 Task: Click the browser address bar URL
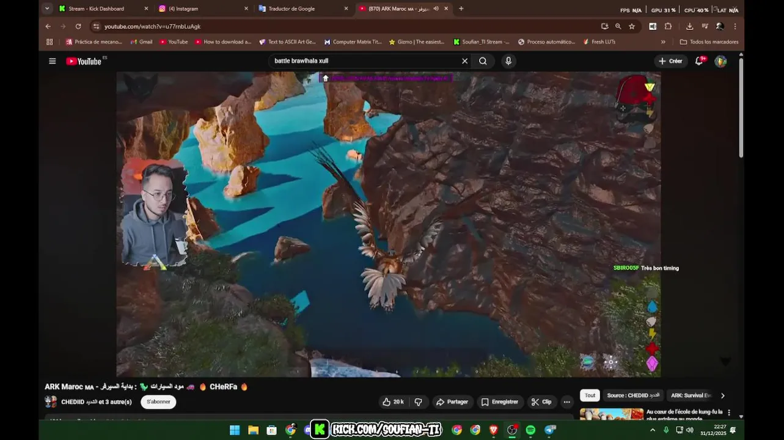(152, 26)
